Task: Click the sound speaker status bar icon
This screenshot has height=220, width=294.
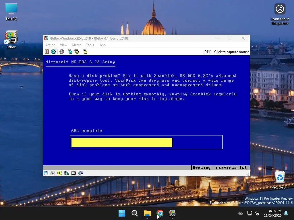Action: click(80, 173)
